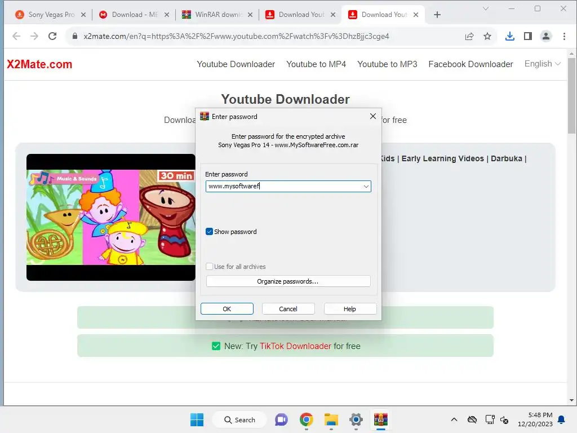The height and width of the screenshot is (433, 577).
Task: Open the taskbar Search box
Action: pyautogui.click(x=239, y=419)
